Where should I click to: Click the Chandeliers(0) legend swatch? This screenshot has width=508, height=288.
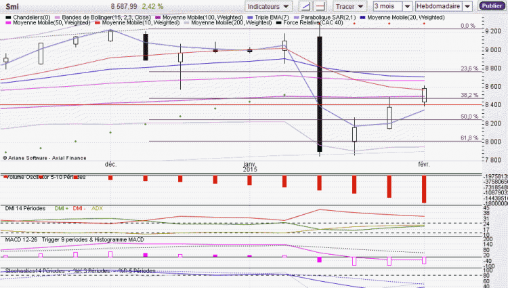click(x=8, y=18)
